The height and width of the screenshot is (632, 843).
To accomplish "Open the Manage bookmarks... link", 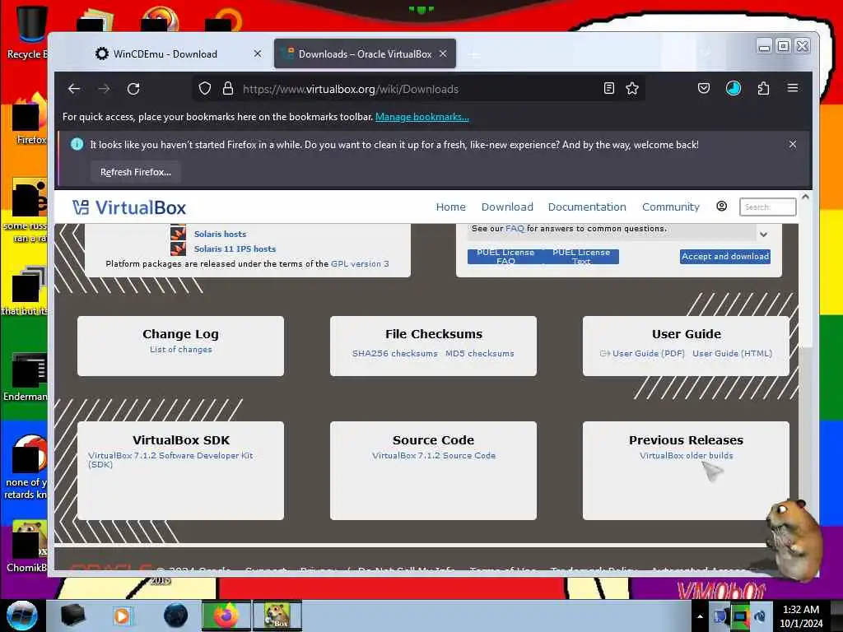I will [x=422, y=117].
